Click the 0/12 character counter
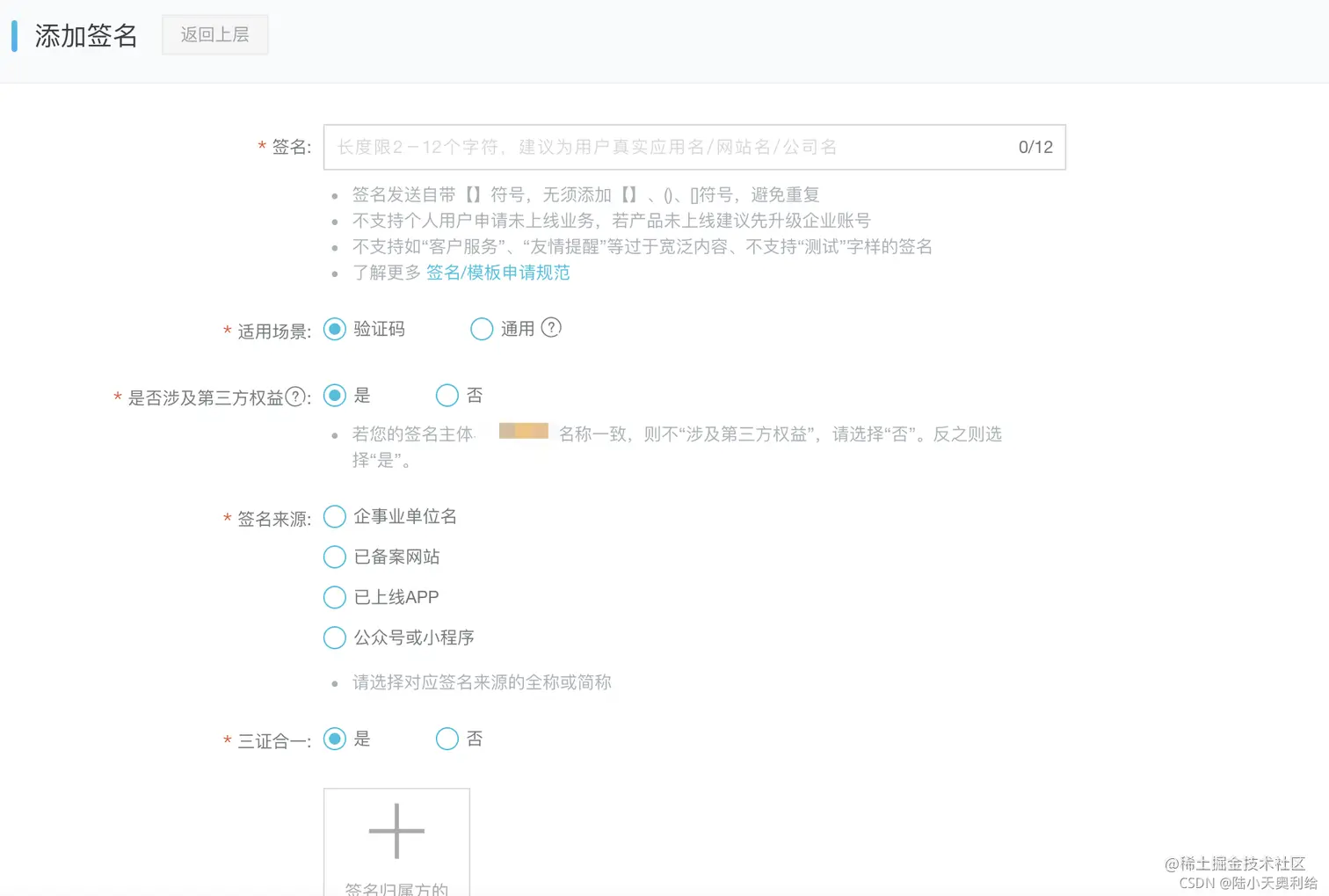Viewport: 1329px width, 896px height. pos(1035,147)
